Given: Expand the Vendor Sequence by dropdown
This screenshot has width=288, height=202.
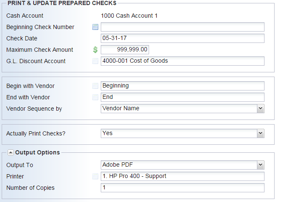Looking at the screenshot, I should (x=260, y=109).
